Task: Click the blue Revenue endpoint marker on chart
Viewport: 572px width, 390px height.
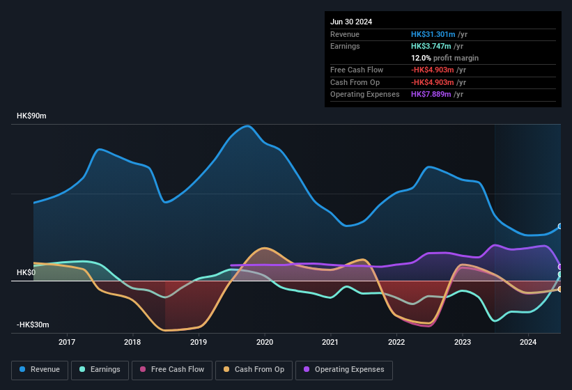Action: pos(560,226)
